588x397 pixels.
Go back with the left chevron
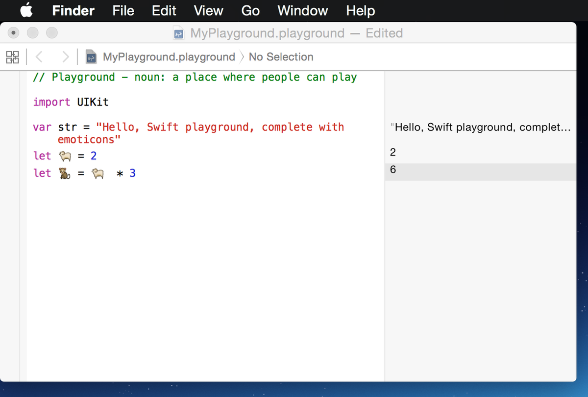click(39, 57)
